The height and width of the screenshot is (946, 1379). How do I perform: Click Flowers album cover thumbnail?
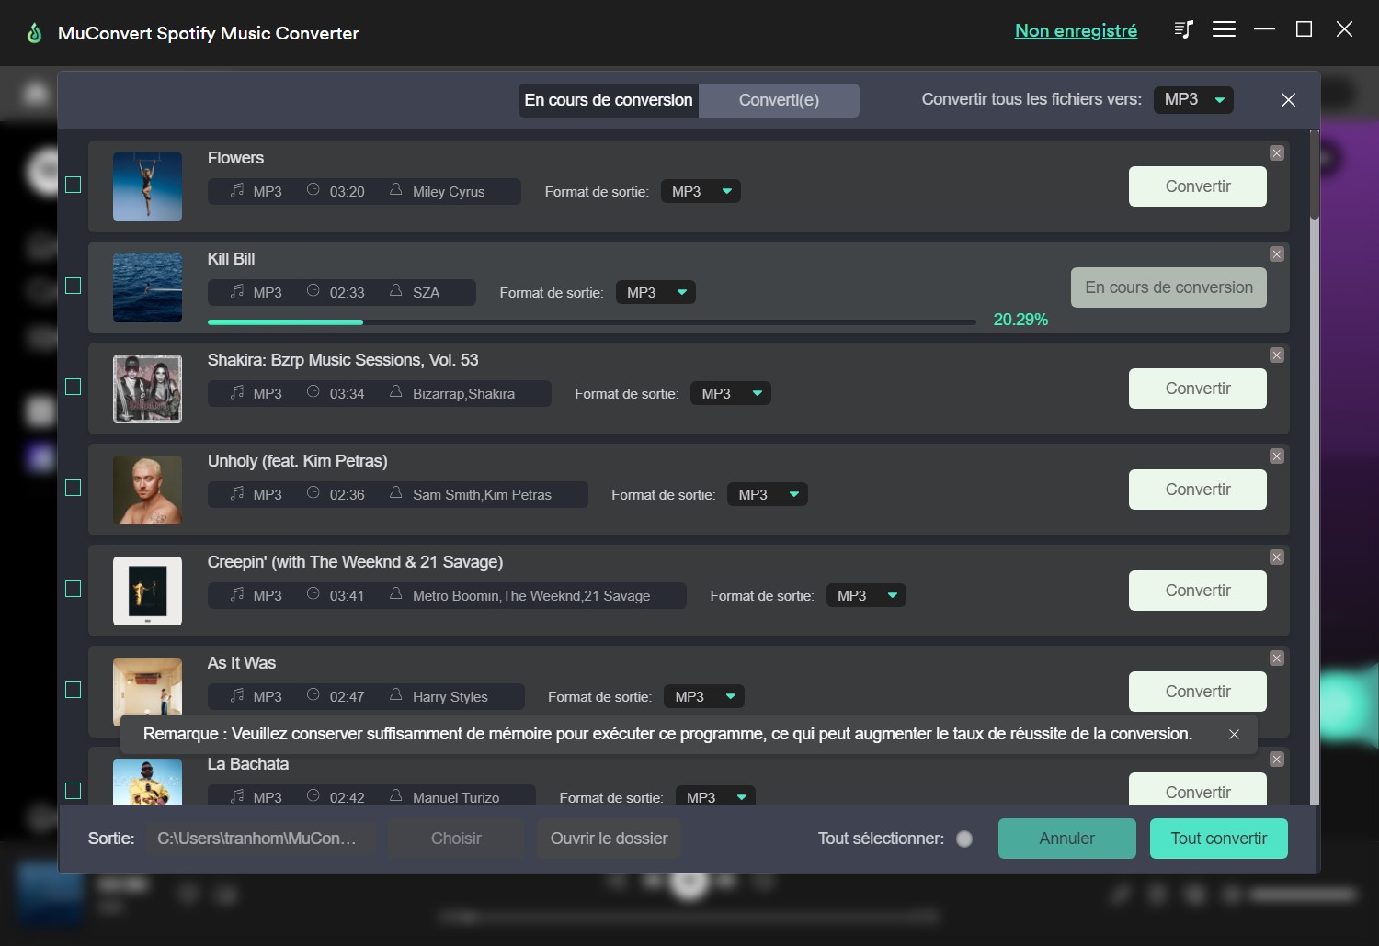[147, 186]
